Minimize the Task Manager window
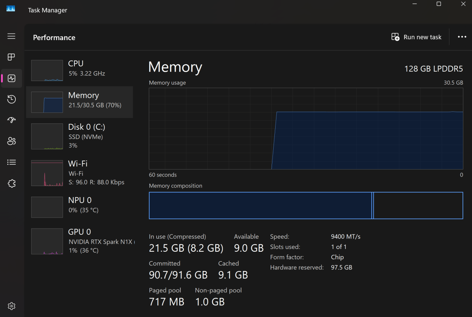472x317 pixels. click(x=415, y=4)
